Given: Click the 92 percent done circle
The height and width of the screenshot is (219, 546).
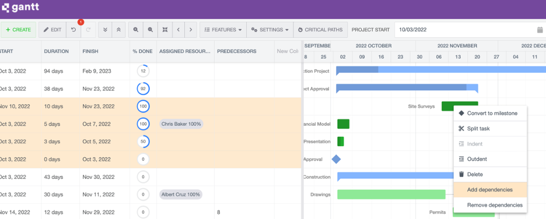Looking at the screenshot, I should click(x=143, y=89).
